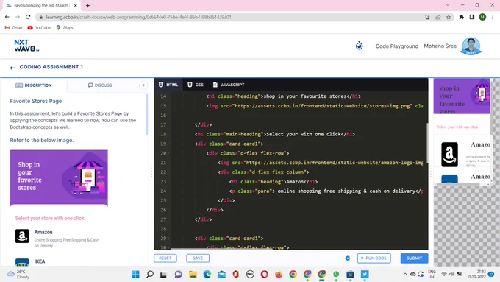
Task: Open the YouTube bookmark
Action: click(x=39, y=28)
